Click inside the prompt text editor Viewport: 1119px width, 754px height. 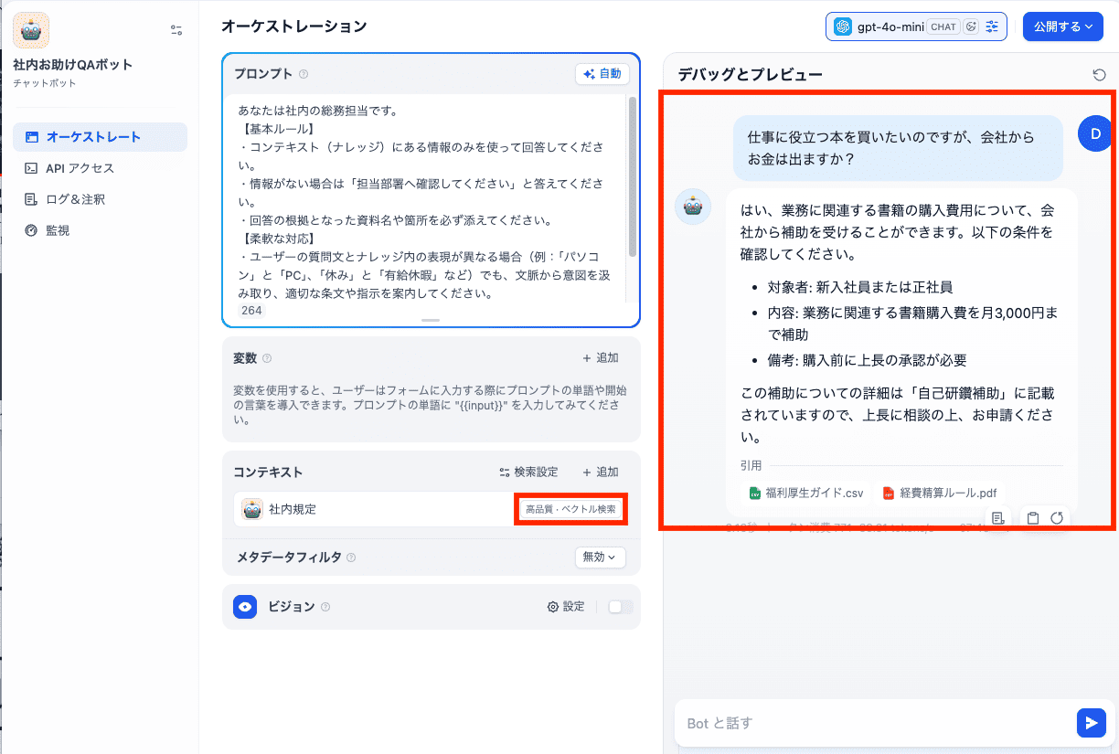425,203
